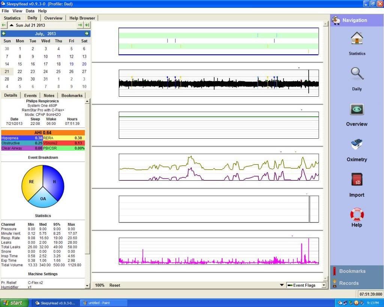This screenshot has height=307, width=384.
Task: Select the Daily tab
Action: pos(32,18)
